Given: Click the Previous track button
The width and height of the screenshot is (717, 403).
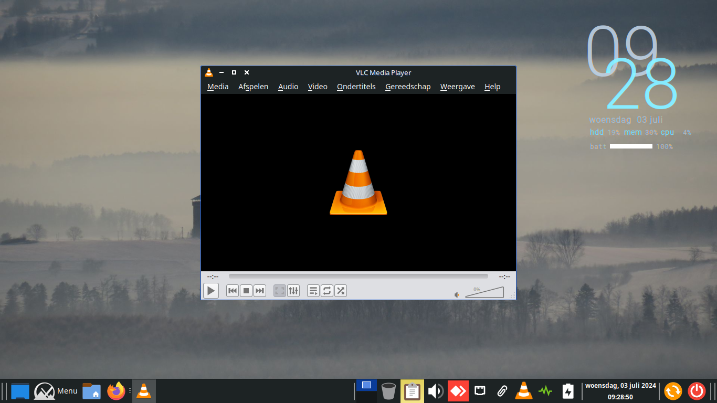Looking at the screenshot, I should click(x=233, y=291).
